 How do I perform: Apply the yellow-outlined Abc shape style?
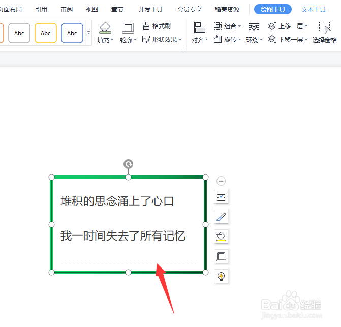point(46,33)
